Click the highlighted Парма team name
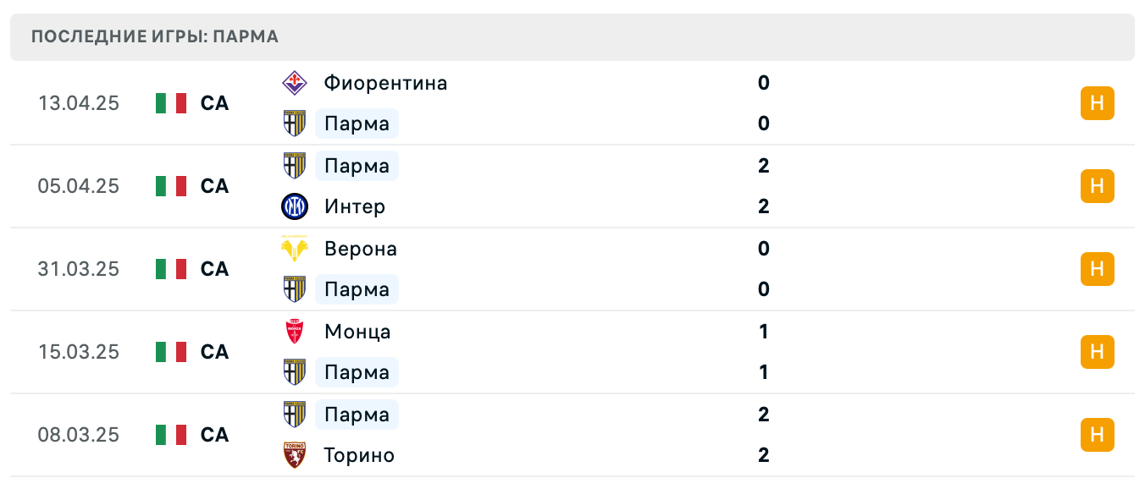This screenshot has width=1145, height=489. pyautogui.click(x=357, y=124)
